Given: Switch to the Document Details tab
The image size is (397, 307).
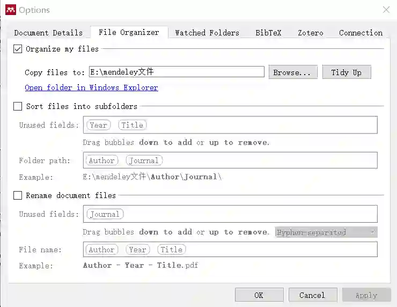Looking at the screenshot, I should [x=48, y=33].
